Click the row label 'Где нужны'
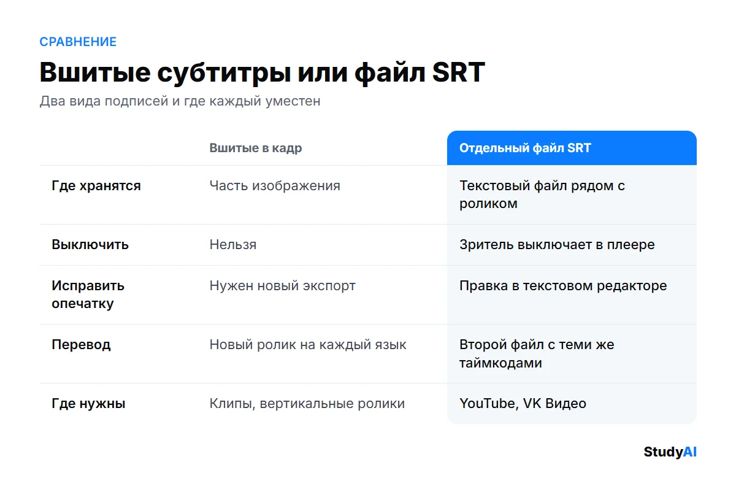This screenshot has height=489, width=736. click(88, 404)
